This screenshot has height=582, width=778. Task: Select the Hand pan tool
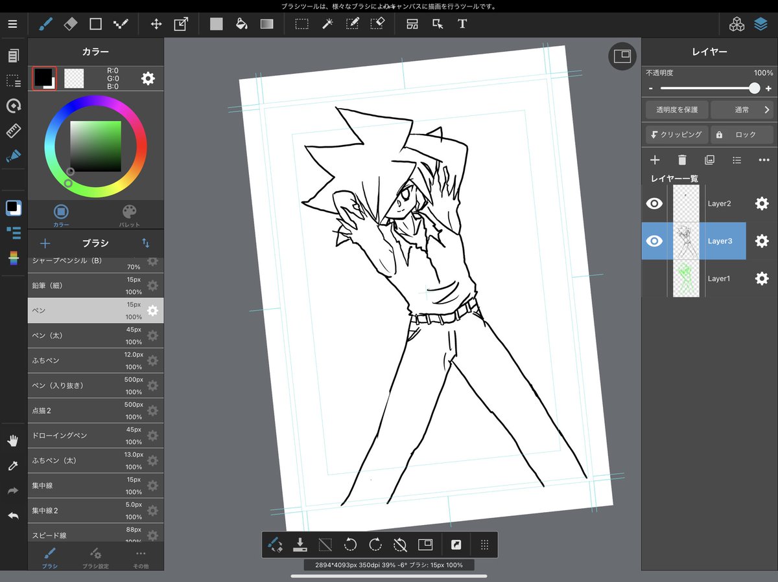point(13,441)
